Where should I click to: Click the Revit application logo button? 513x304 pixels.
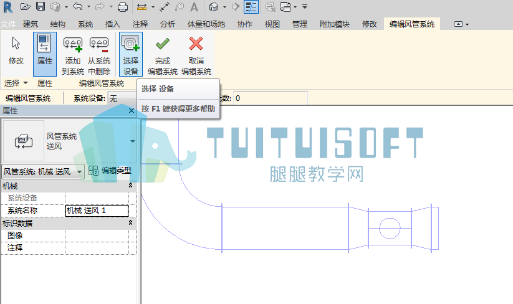tap(8, 7)
